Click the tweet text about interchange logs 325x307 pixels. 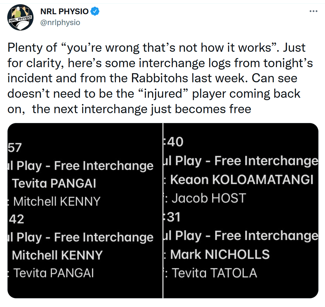pyautogui.click(x=160, y=78)
